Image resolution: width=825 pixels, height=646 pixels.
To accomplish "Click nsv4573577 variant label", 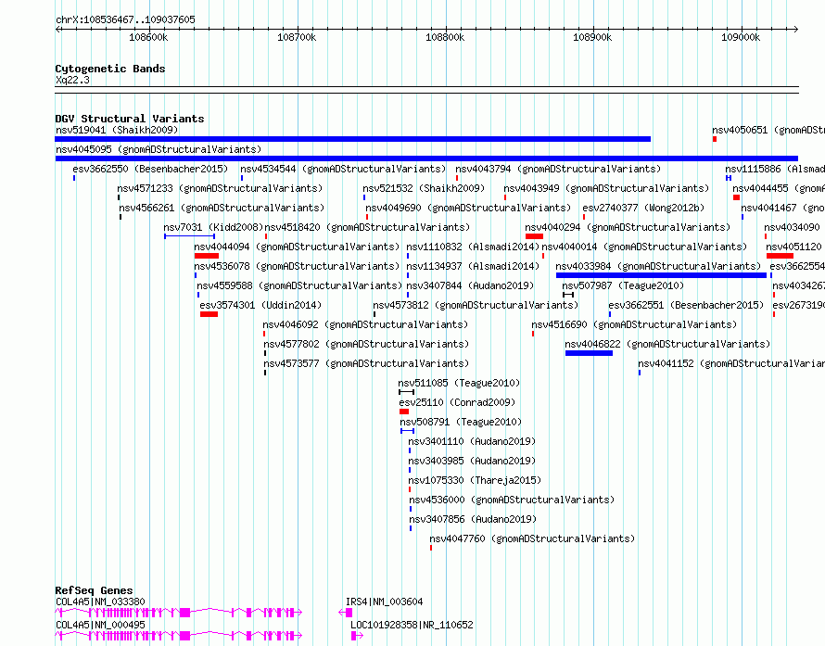I will [x=366, y=363].
